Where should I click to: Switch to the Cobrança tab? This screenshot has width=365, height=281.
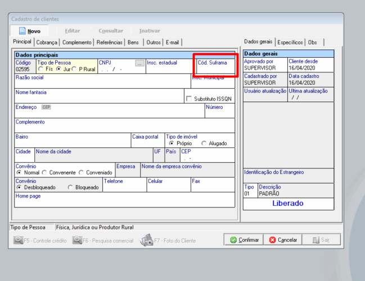point(47,42)
